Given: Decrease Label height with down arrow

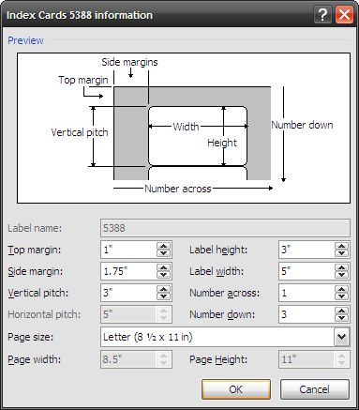Looking at the screenshot, I should click(342, 253).
